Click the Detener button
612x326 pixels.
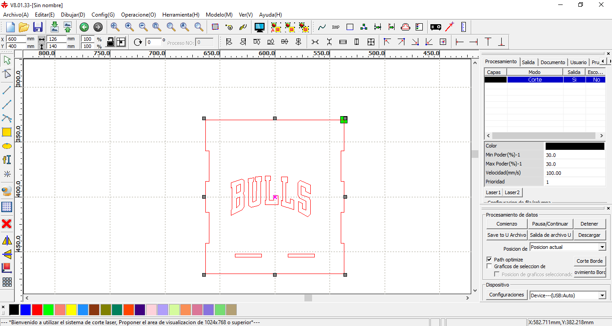pos(589,224)
